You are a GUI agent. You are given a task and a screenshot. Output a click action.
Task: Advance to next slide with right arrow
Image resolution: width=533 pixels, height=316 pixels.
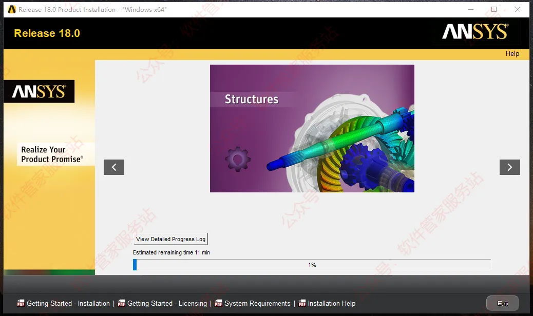[x=509, y=167]
